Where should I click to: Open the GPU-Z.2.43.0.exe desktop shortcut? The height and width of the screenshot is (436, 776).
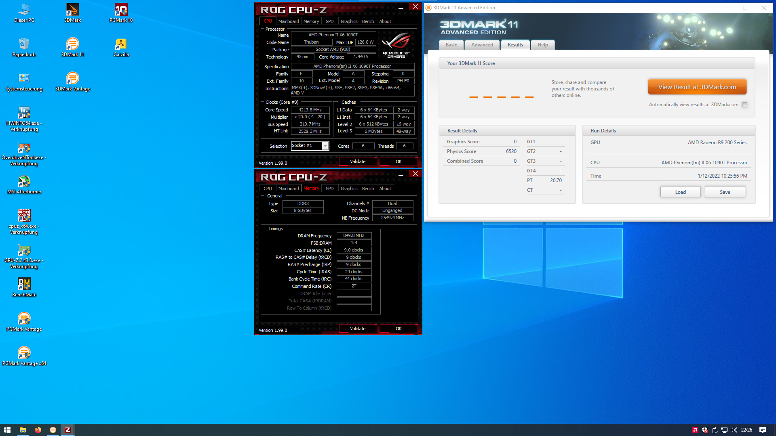(24, 256)
